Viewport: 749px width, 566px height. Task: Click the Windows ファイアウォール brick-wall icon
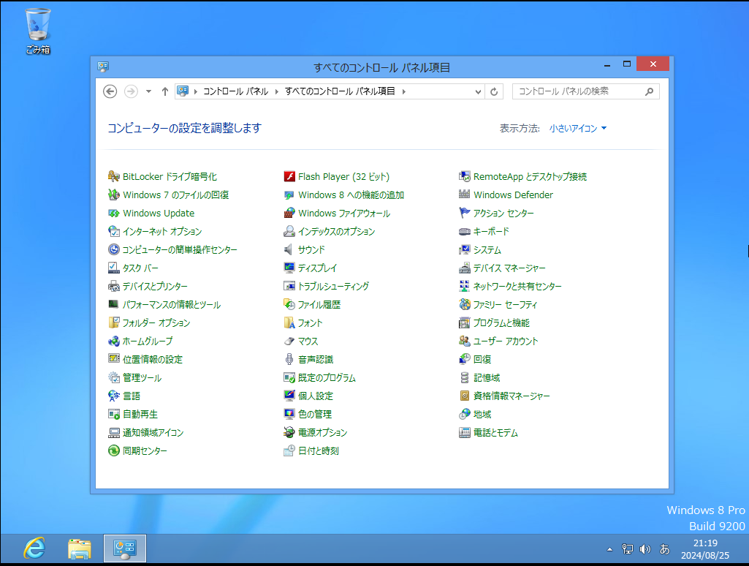click(x=289, y=214)
